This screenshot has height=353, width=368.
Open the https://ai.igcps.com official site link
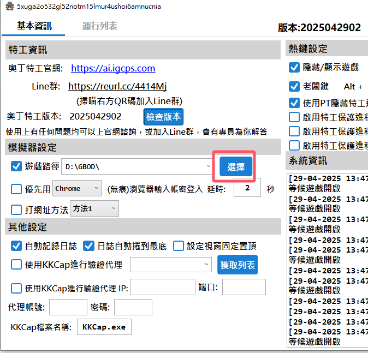(113, 68)
